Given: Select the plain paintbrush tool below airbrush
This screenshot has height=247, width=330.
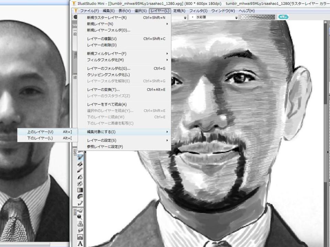Looking at the screenshot, I should [80, 170].
